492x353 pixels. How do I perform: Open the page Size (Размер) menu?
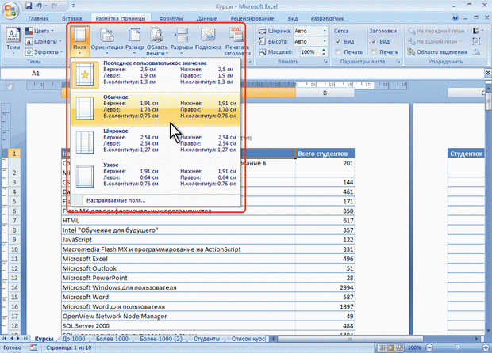(x=135, y=41)
